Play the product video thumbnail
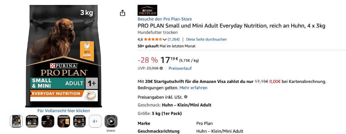This screenshot has width=346, height=134. click(111, 121)
